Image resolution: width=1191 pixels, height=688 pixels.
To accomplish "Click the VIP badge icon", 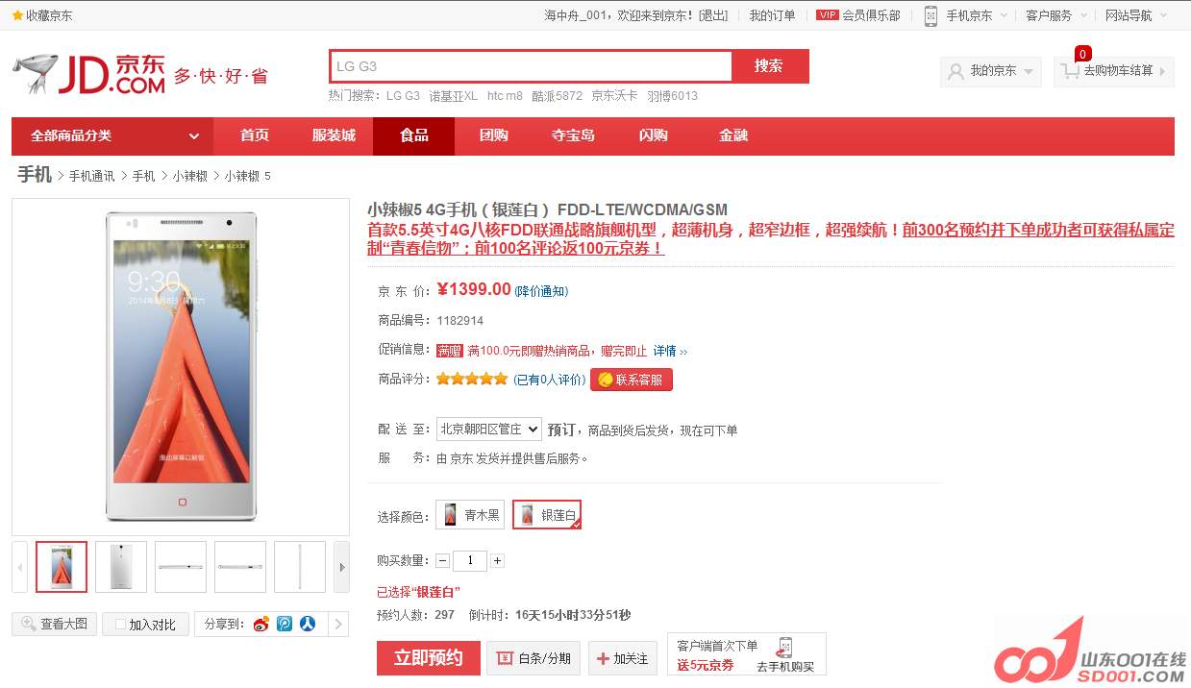I will 827,15.
